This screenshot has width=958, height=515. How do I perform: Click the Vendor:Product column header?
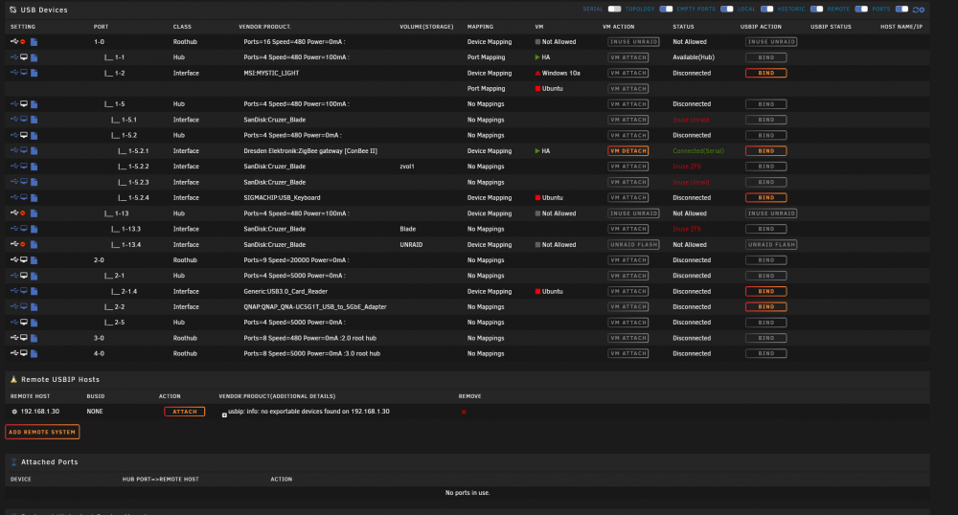pos(264,27)
